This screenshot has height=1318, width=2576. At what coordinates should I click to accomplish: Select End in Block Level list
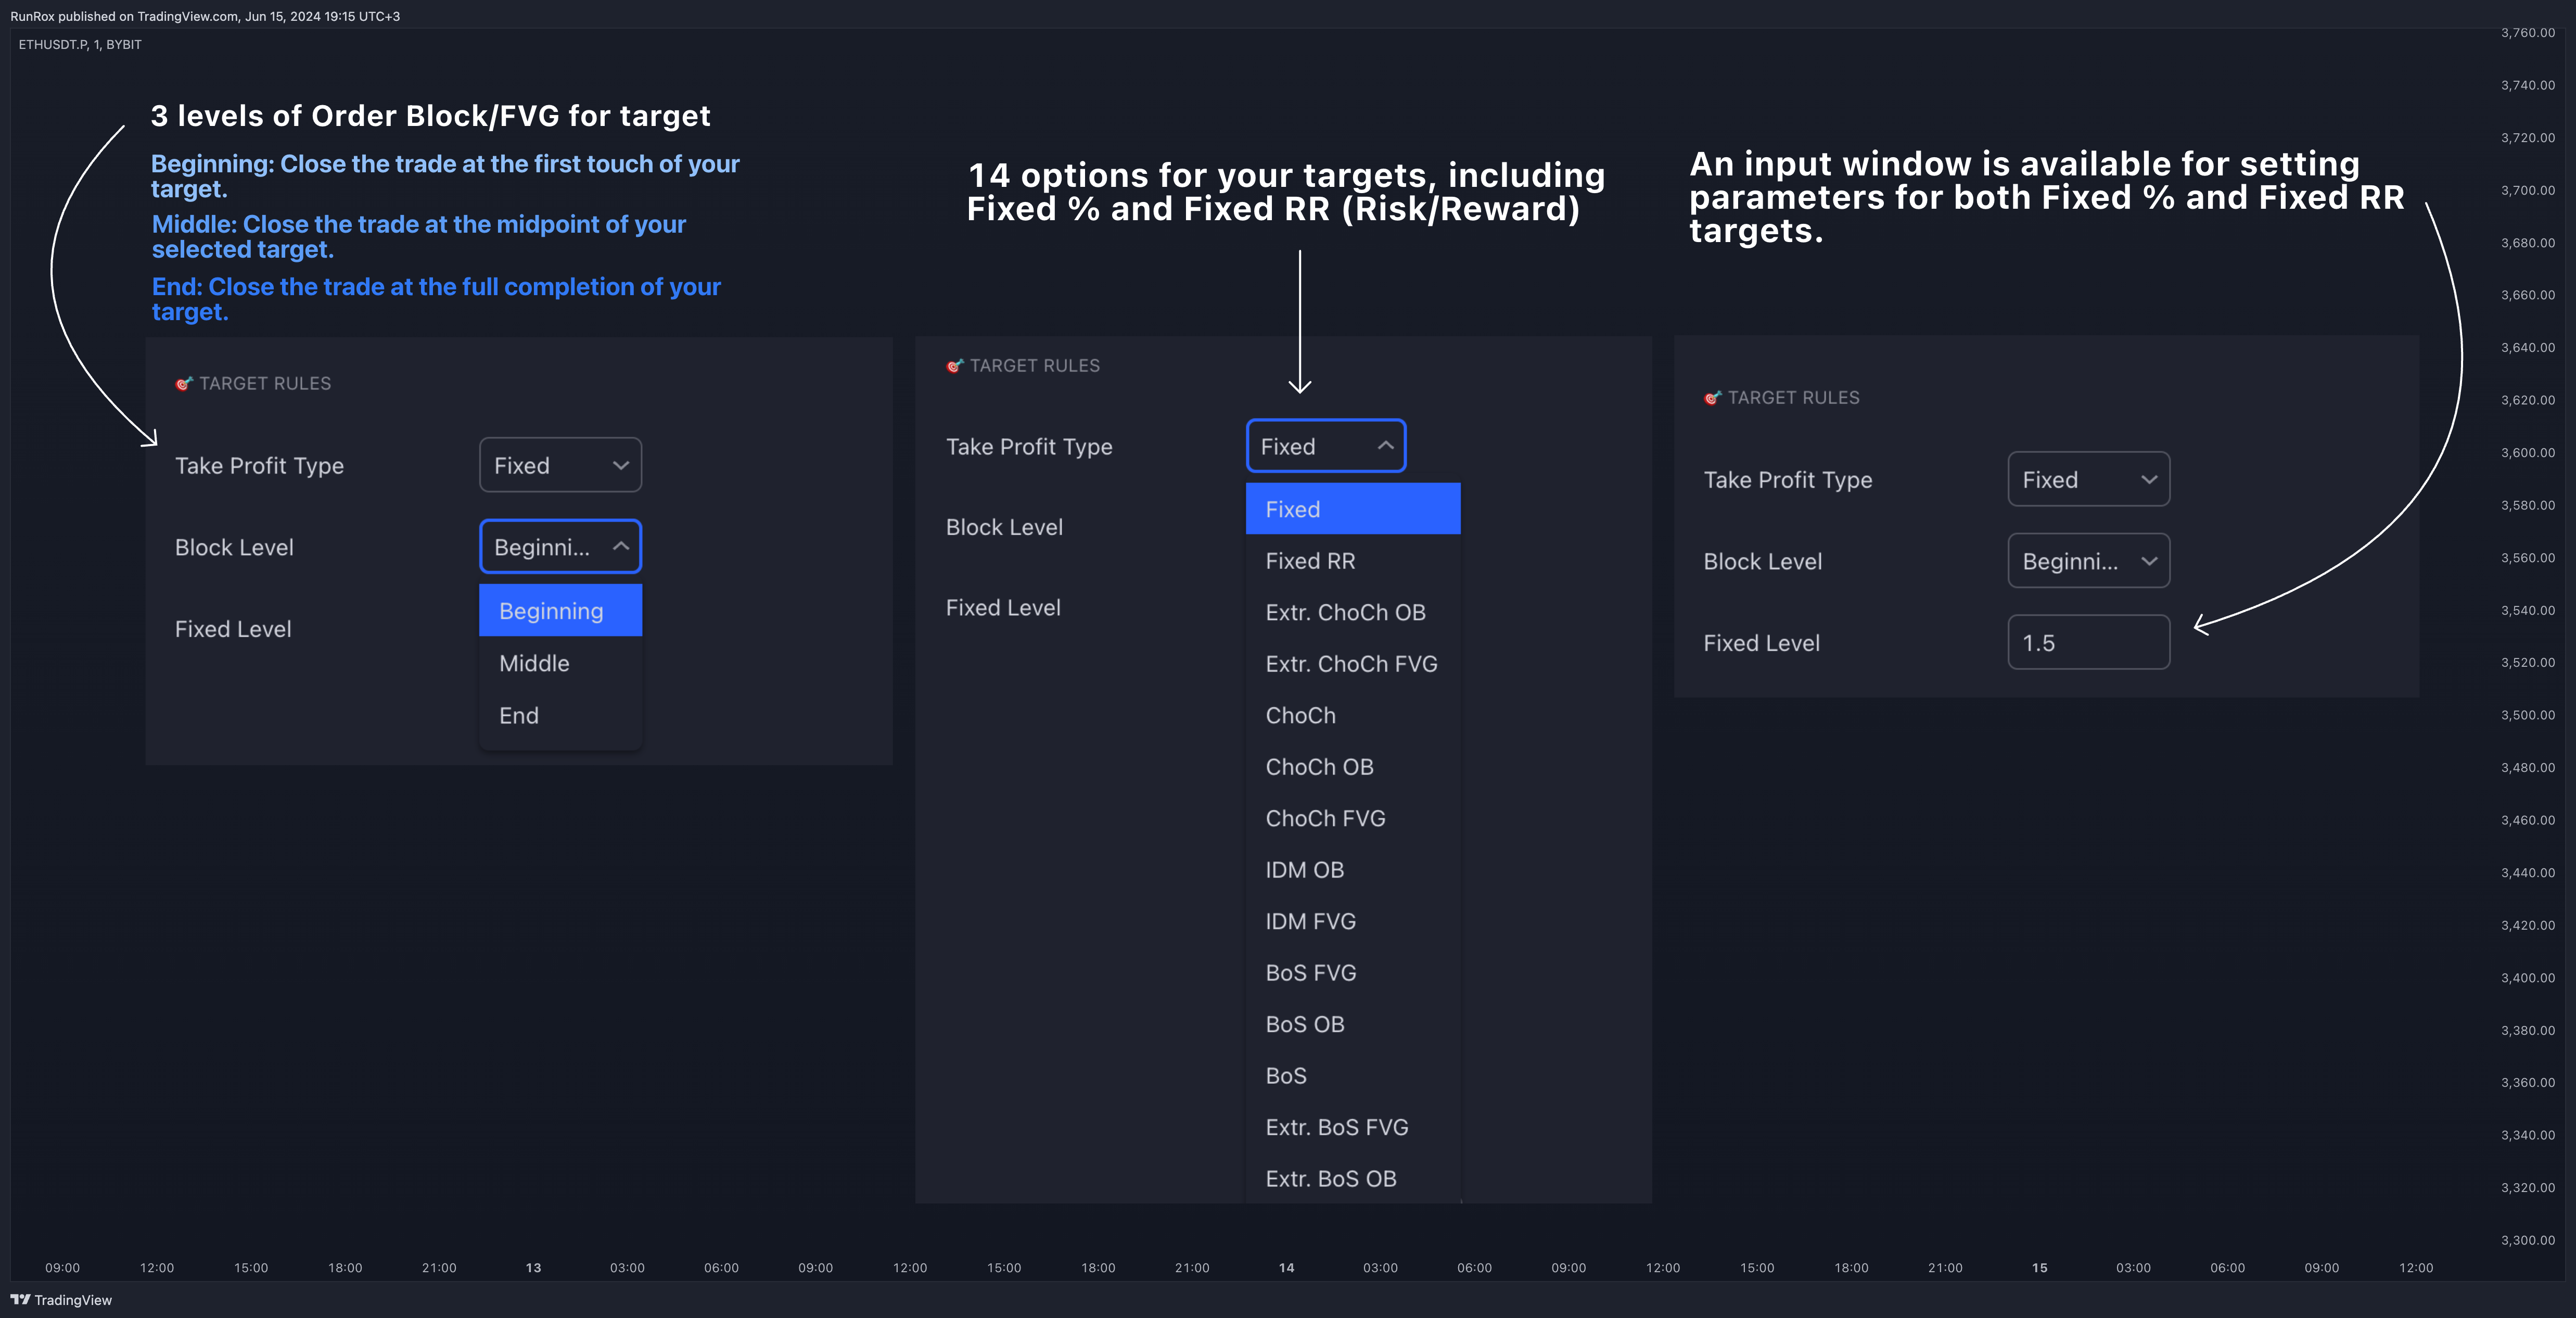pos(560,715)
